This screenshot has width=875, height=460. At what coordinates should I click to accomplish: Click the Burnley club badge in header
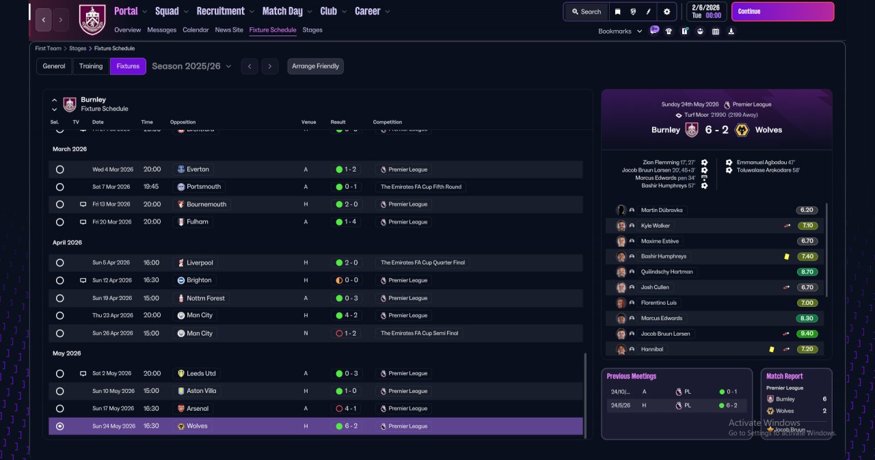(92, 20)
